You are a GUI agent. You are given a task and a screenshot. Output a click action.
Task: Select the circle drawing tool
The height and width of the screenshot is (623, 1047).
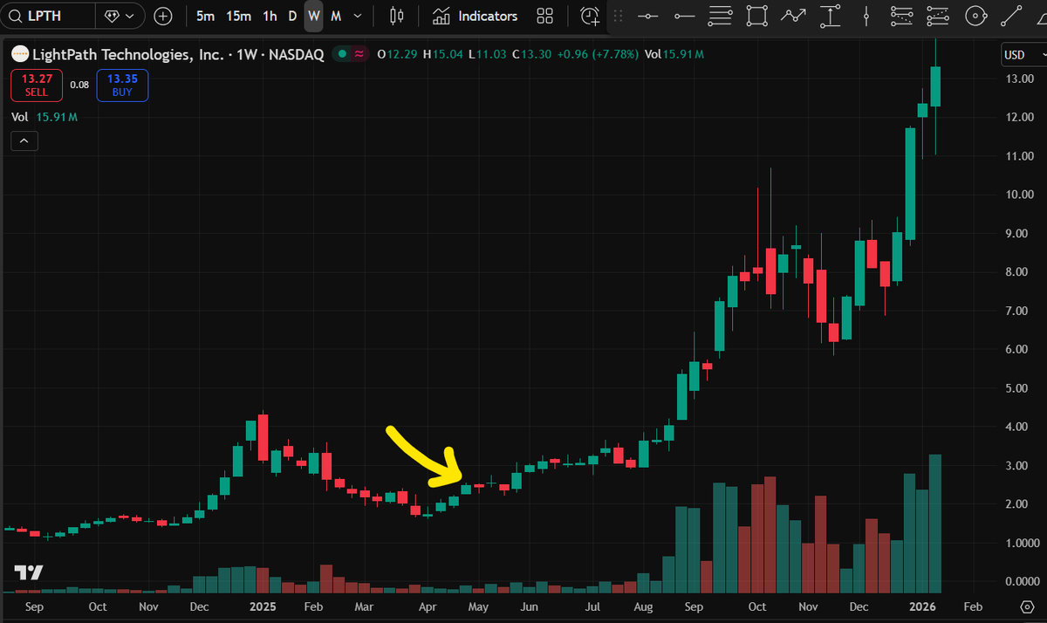[x=975, y=16]
